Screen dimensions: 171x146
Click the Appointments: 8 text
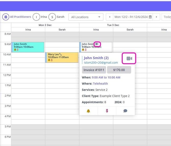click(x=94, y=102)
